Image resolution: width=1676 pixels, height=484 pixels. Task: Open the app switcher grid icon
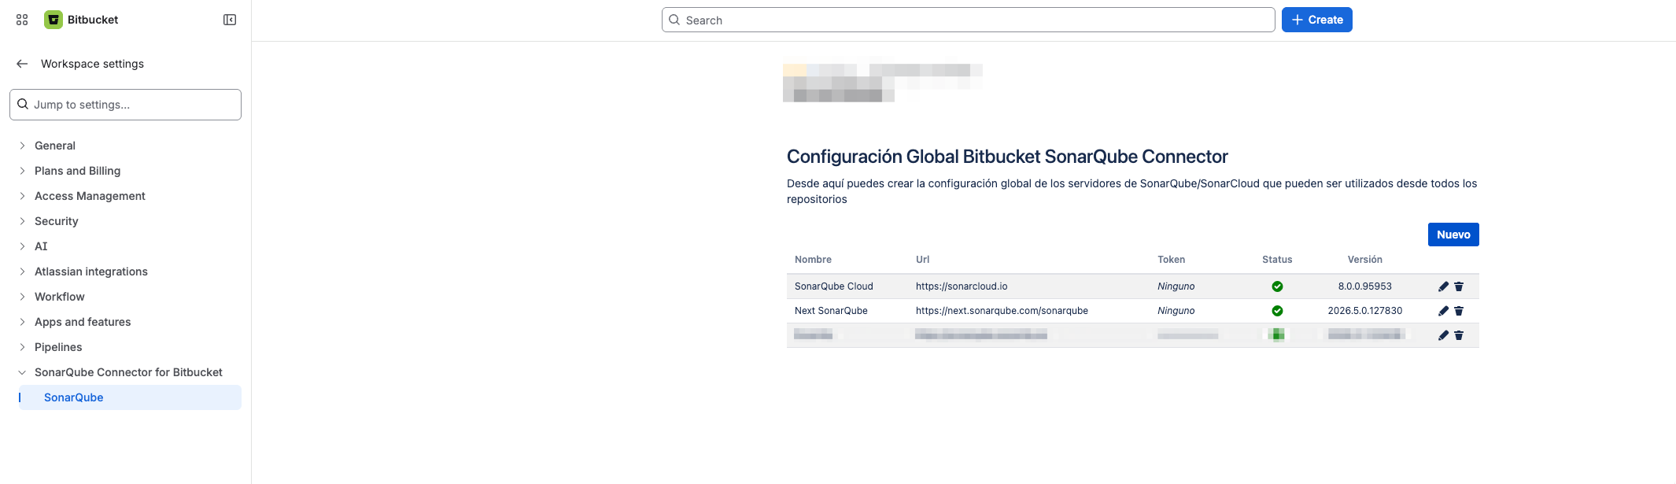[22, 20]
